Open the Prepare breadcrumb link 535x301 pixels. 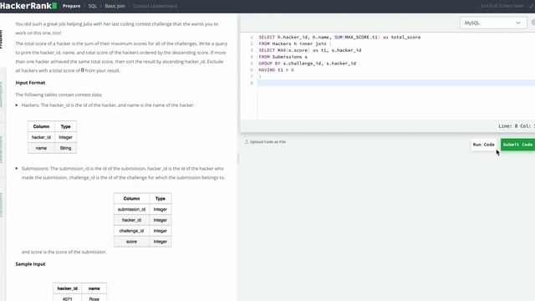pyautogui.click(x=71, y=6)
